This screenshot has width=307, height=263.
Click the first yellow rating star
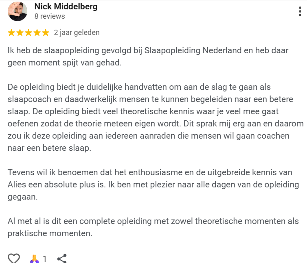point(11,33)
